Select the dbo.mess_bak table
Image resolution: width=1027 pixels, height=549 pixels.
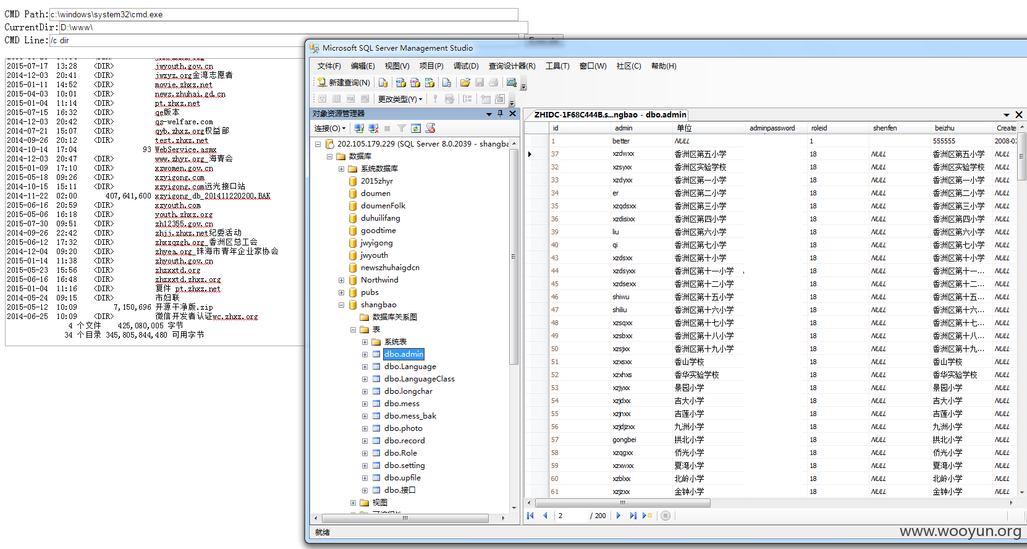coord(410,416)
